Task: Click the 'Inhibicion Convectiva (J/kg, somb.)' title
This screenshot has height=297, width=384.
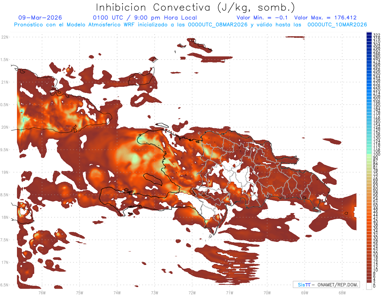Action: pos(196,8)
